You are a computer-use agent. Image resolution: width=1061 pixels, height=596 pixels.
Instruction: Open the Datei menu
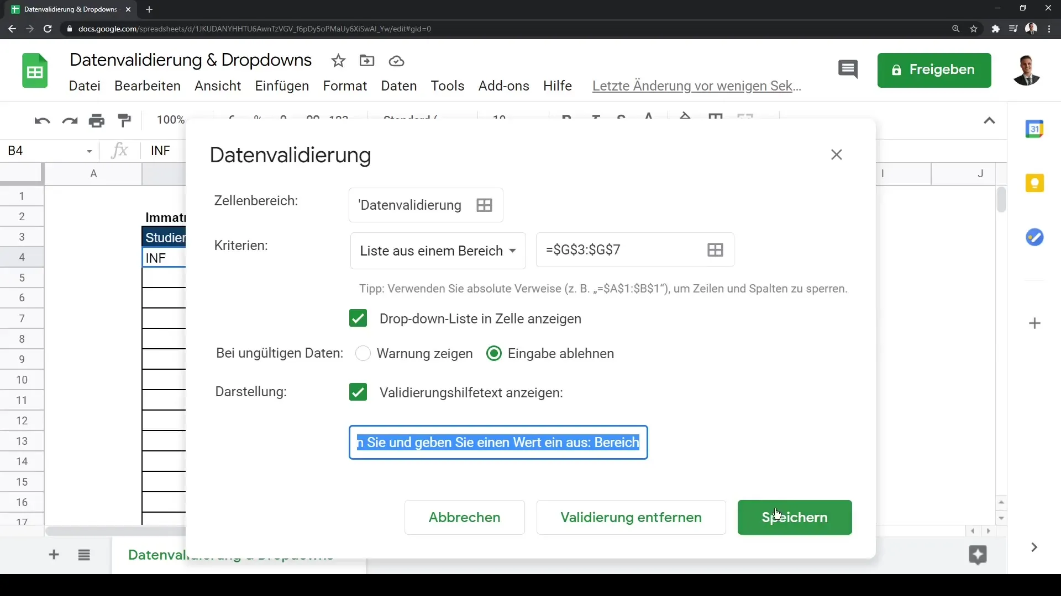coord(85,86)
